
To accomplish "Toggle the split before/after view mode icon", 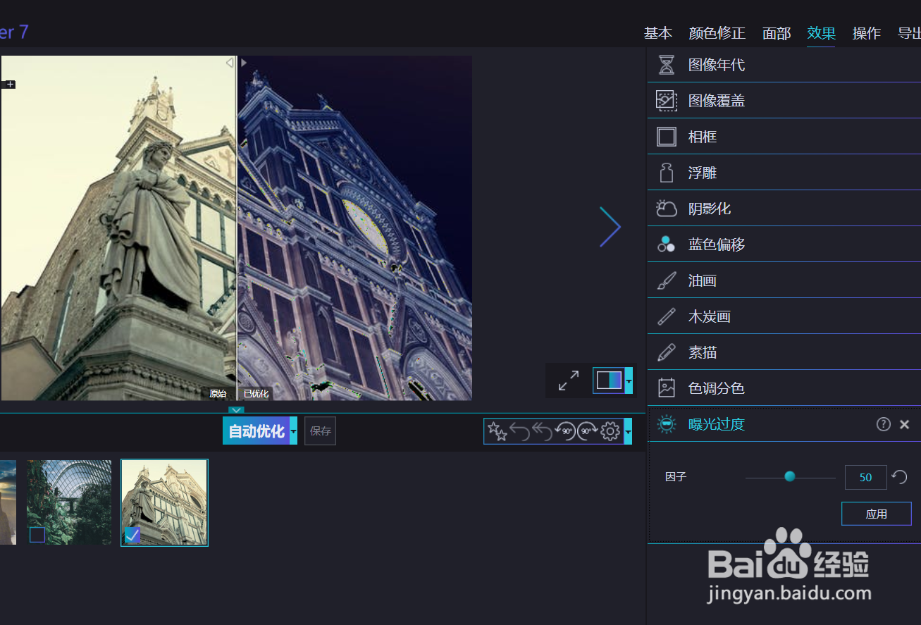I will tap(609, 380).
